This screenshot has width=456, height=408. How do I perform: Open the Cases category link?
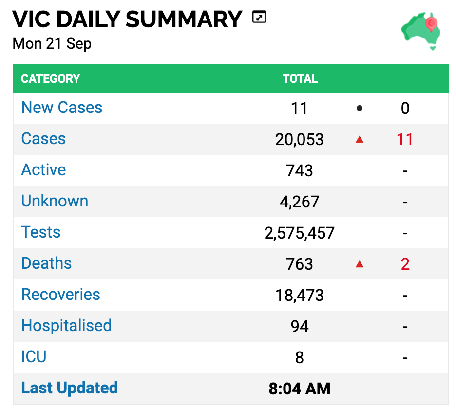point(43,139)
